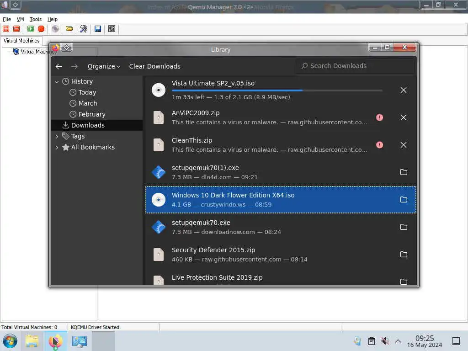
Task: Open the Help menu
Action: tap(52, 19)
